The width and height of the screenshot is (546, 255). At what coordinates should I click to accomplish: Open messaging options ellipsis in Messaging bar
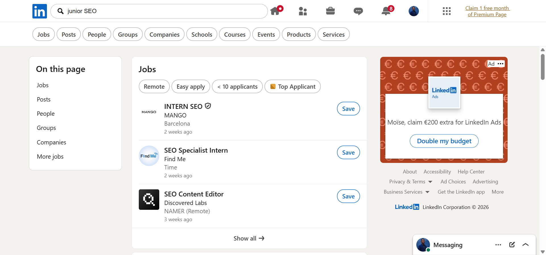[x=498, y=245]
